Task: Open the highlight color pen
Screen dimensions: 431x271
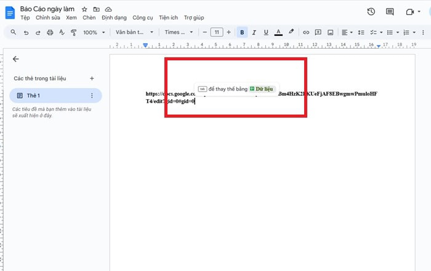Action: point(291,32)
